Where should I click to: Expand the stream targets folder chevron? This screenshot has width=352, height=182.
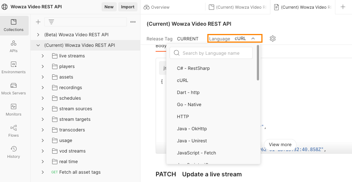[x=43, y=119]
